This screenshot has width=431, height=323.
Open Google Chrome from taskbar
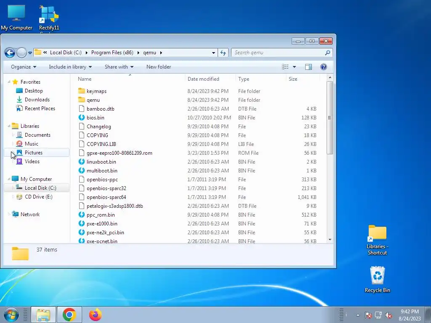(69, 315)
